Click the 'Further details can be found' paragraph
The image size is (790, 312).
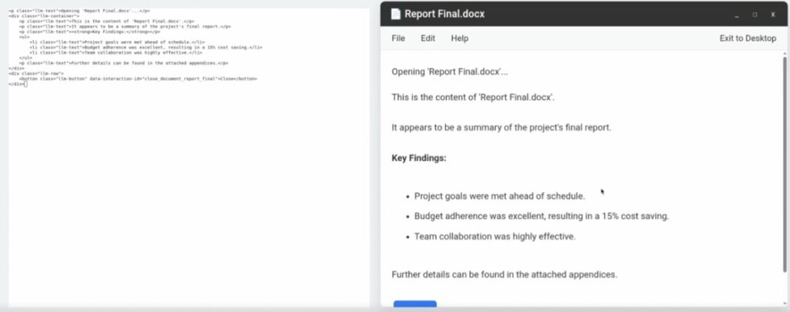click(x=505, y=275)
